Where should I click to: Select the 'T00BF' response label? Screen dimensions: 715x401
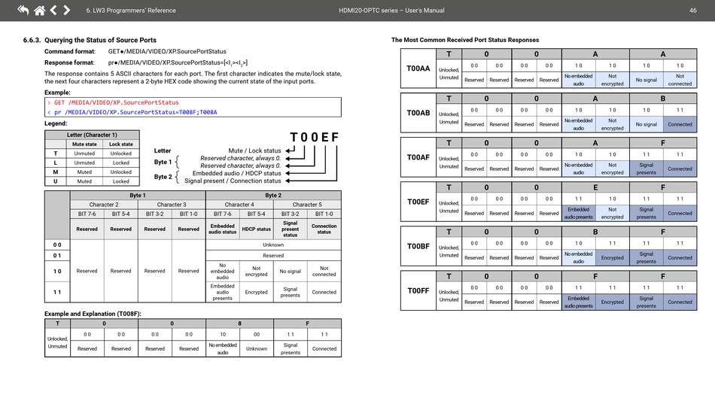click(418, 246)
